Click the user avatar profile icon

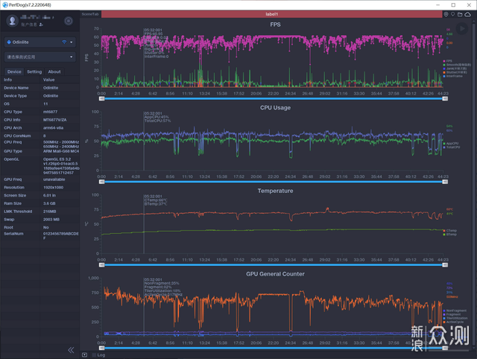coord(13,21)
